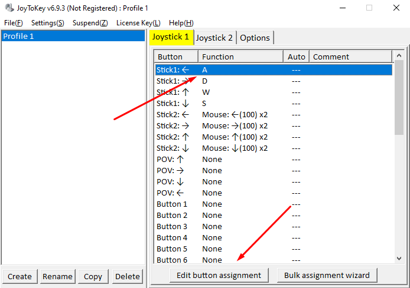The height and width of the screenshot is (288, 410).
Task: Click the Button column header
Action: pyautogui.click(x=176, y=57)
